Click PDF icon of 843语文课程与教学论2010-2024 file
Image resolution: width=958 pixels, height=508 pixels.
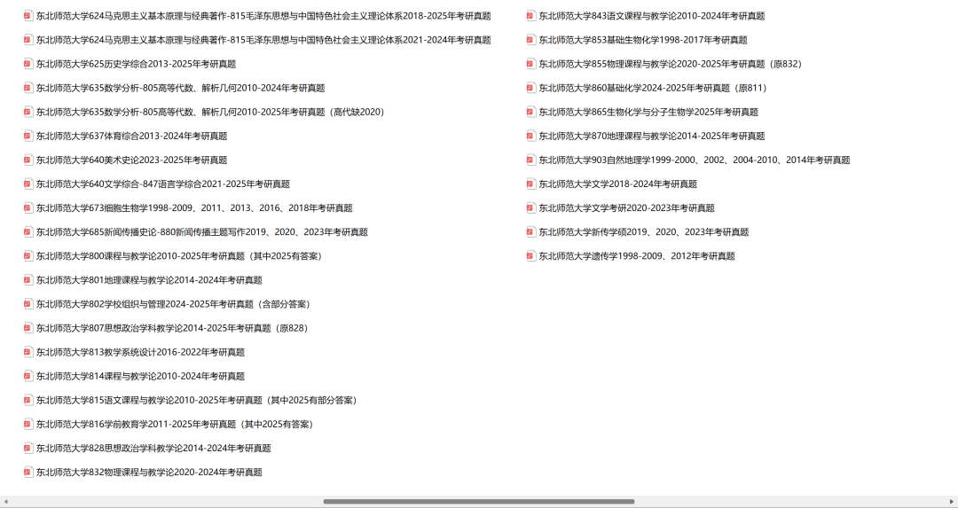tap(531, 16)
